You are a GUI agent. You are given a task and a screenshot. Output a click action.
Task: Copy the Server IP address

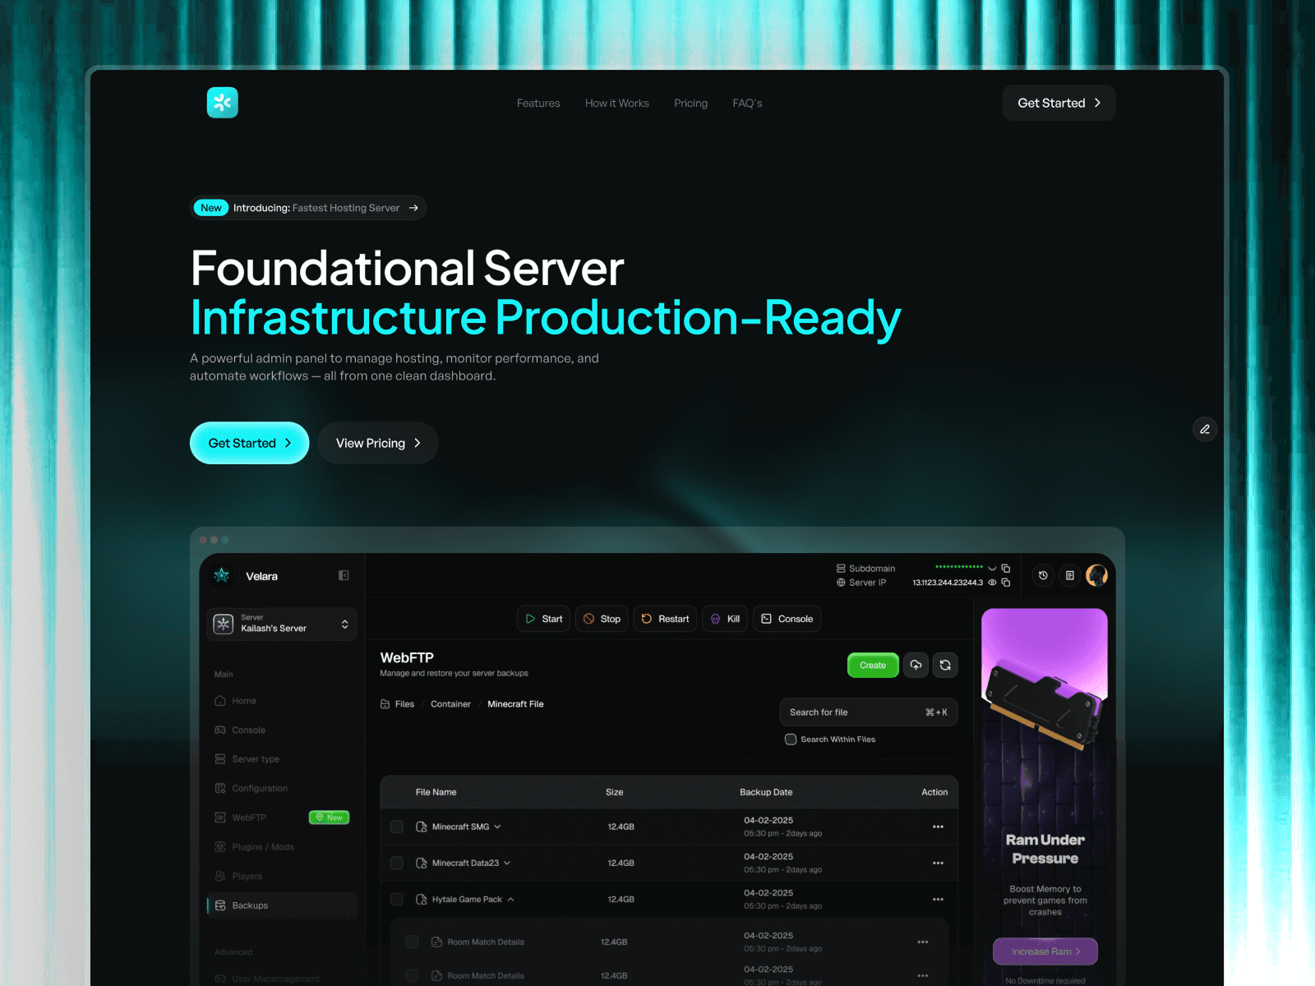tap(1006, 583)
